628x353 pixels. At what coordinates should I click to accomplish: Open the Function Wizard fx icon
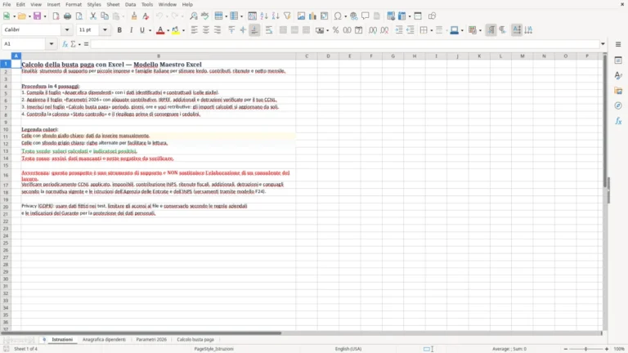coord(65,44)
